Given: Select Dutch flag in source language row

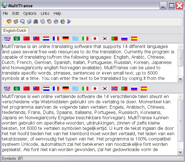Looking at the screenshot, I should point(46,39).
